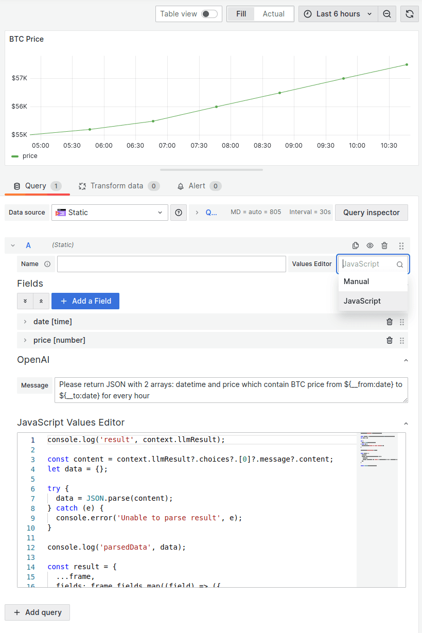This screenshot has width=422, height=633.
Task: Duplicate query A using the copy icon
Action: point(355,245)
